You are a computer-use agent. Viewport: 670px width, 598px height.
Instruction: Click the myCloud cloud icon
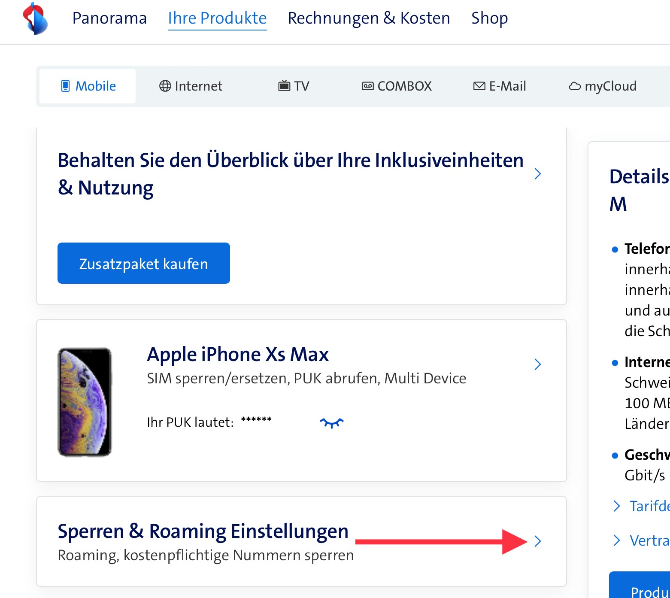tap(574, 86)
